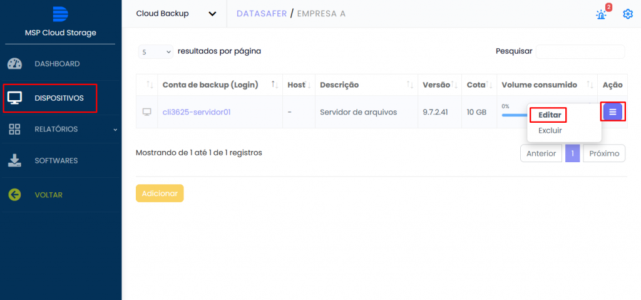Click the Pesquisar search field

580,51
